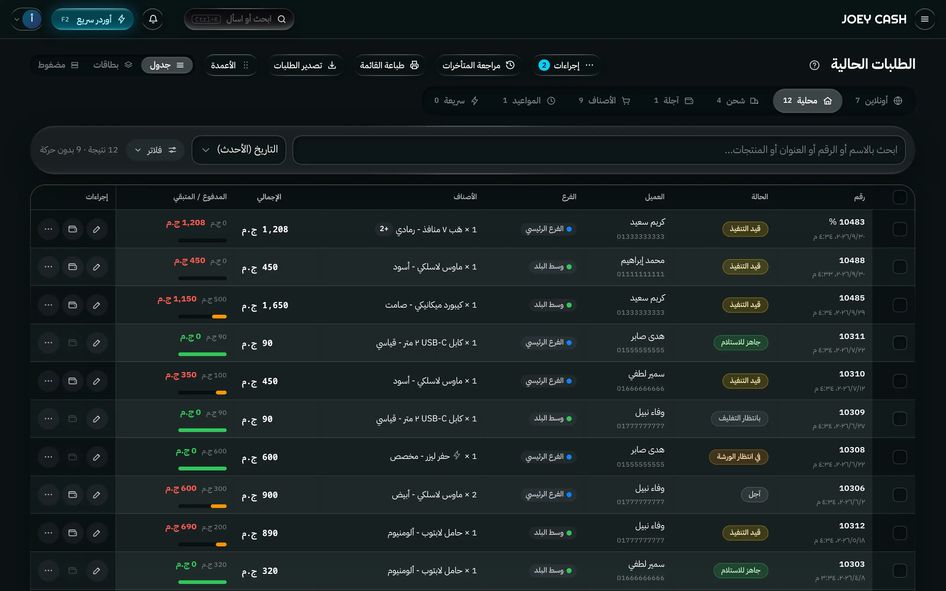Switch to بطاقات cards view

pos(113,65)
